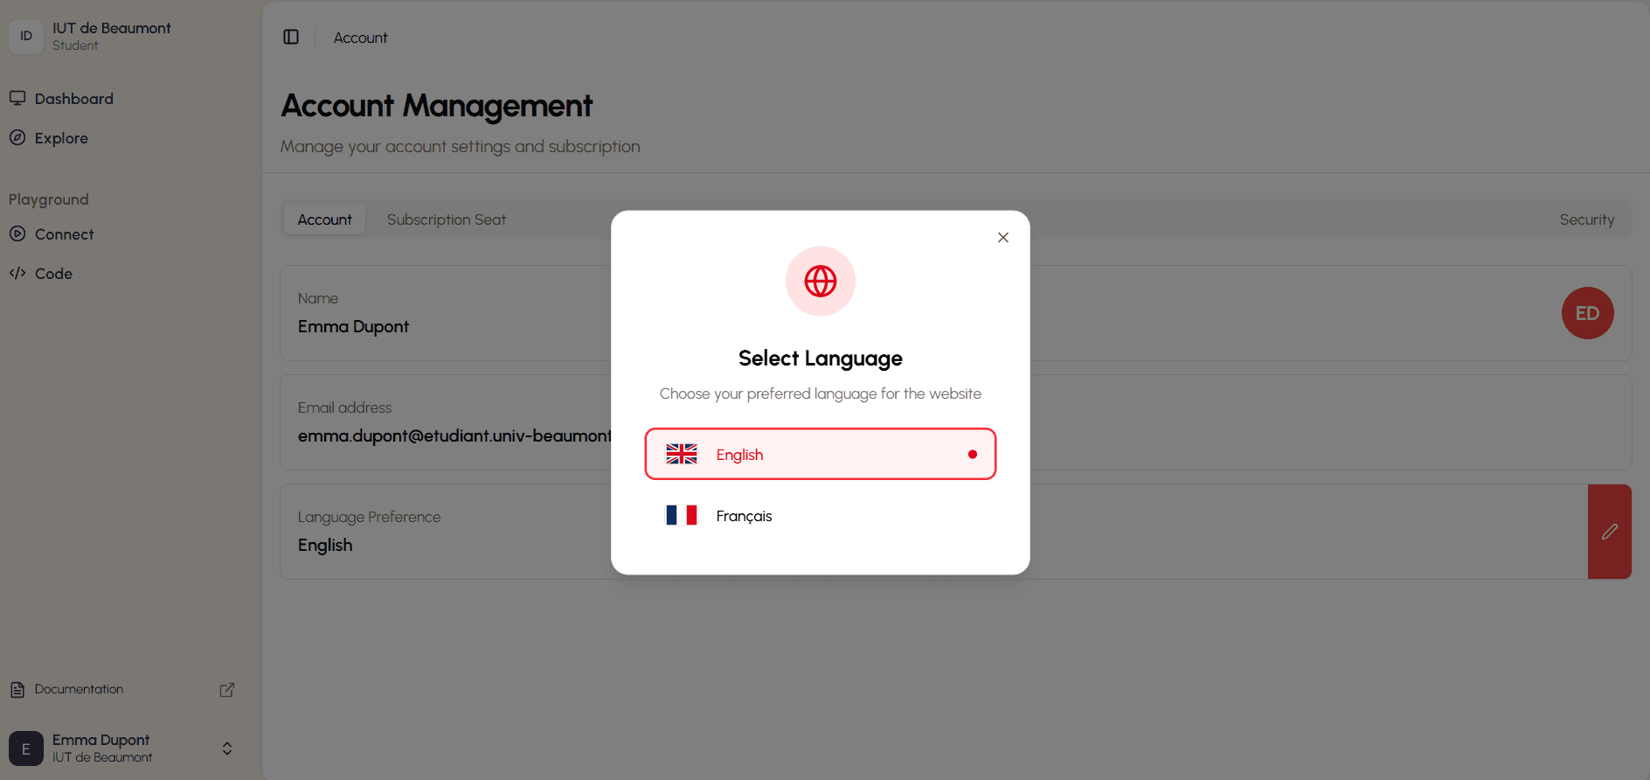The width and height of the screenshot is (1650, 780).
Task: Click the UK flag icon
Action: pos(682,454)
